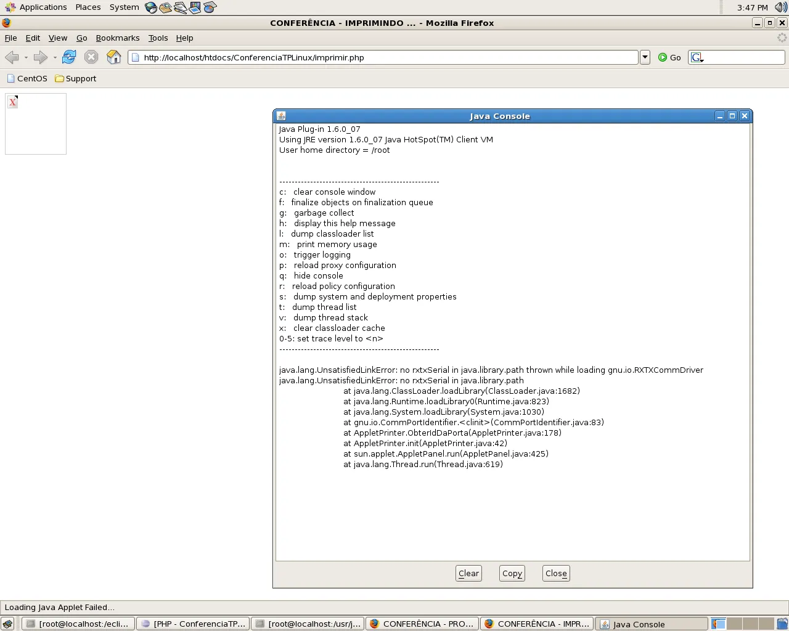Expand the URL bar history dropdown

[645, 57]
